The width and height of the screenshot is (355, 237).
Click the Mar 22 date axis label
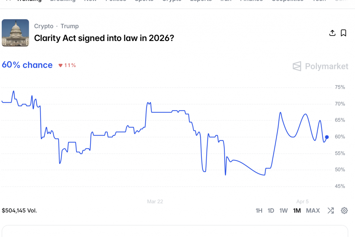(155, 202)
